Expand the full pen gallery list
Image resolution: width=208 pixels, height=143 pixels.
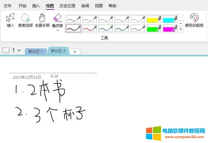click(x=181, y=29)
